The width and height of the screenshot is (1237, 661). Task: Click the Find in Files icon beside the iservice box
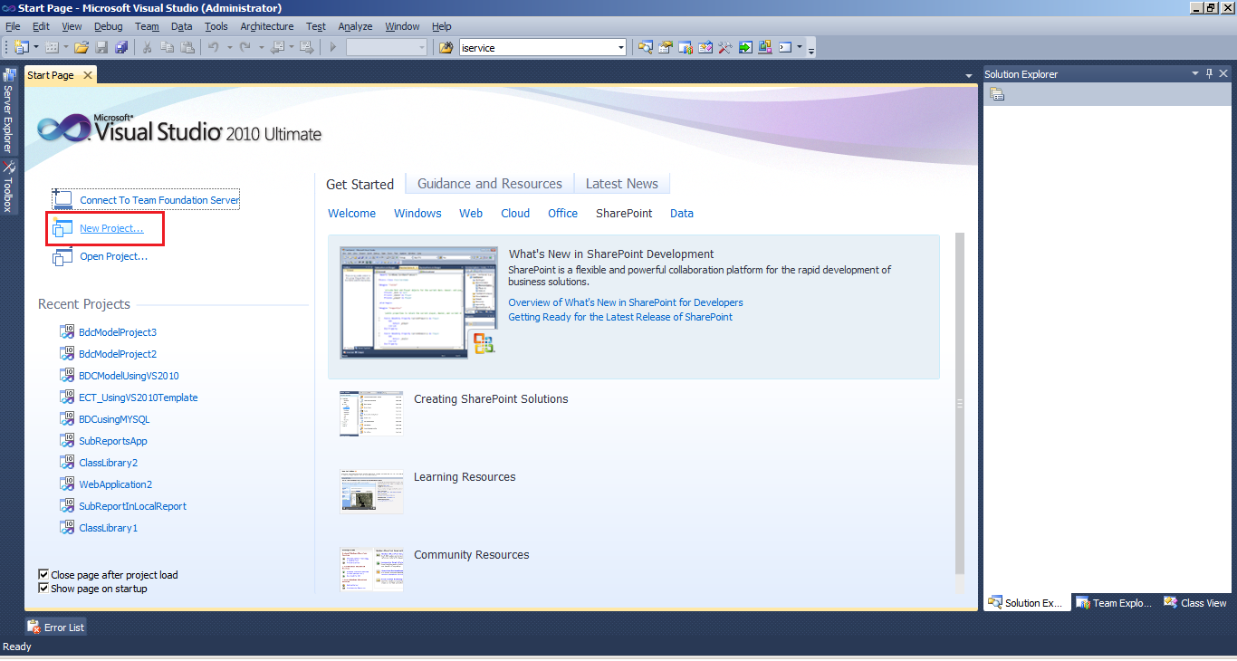point(446,47)
